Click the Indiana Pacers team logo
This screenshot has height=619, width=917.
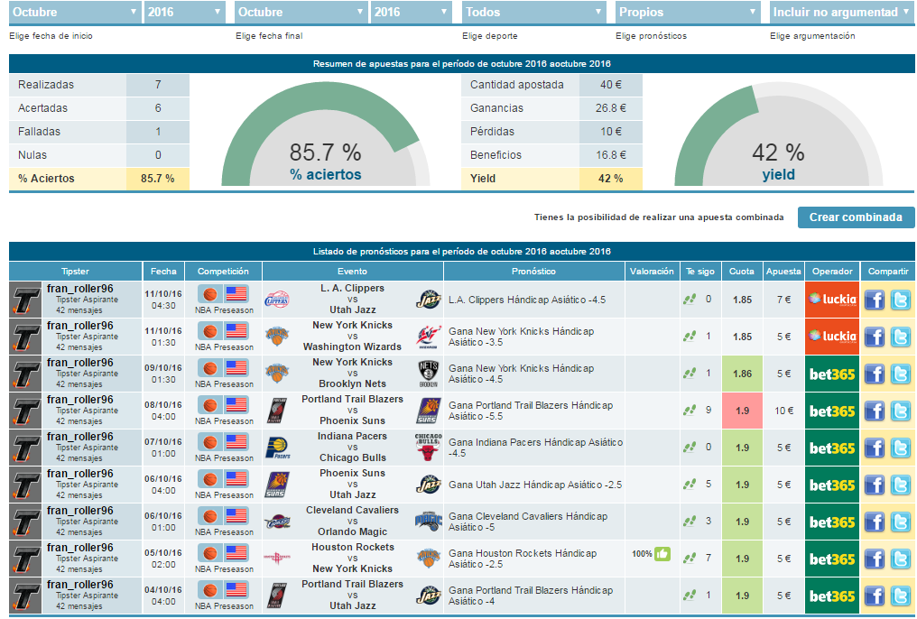coord(277,448)
